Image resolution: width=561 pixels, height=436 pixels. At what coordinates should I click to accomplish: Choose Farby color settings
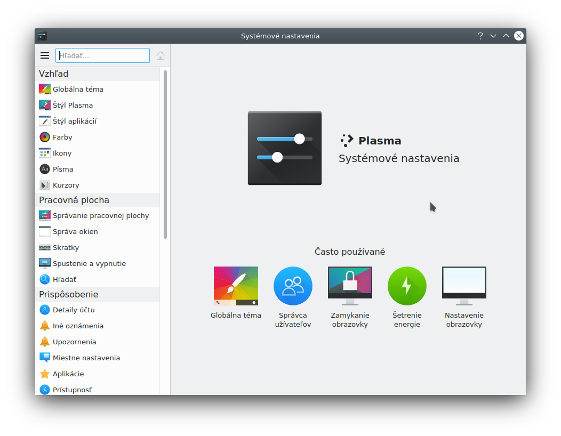97,137
